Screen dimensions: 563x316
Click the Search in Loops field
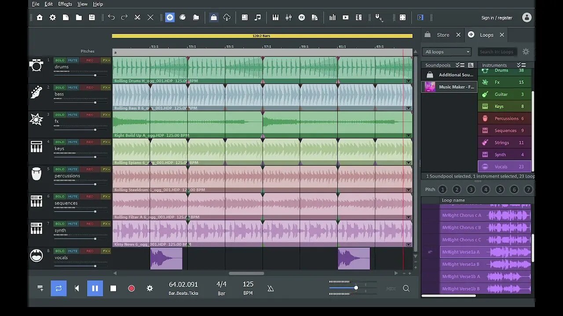[x=497, y=52]
